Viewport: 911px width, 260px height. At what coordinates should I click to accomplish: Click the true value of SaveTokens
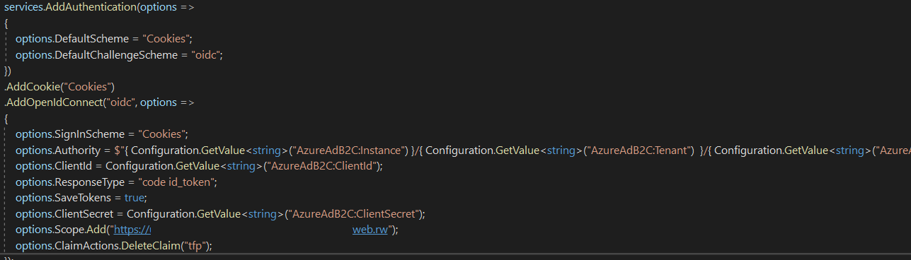click(134, 197)
